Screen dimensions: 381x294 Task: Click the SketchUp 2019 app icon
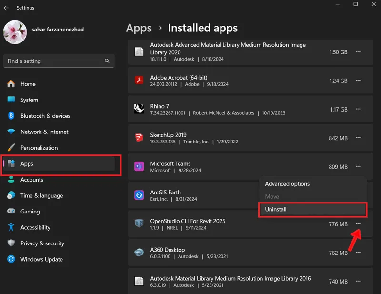tap(139, 138)
